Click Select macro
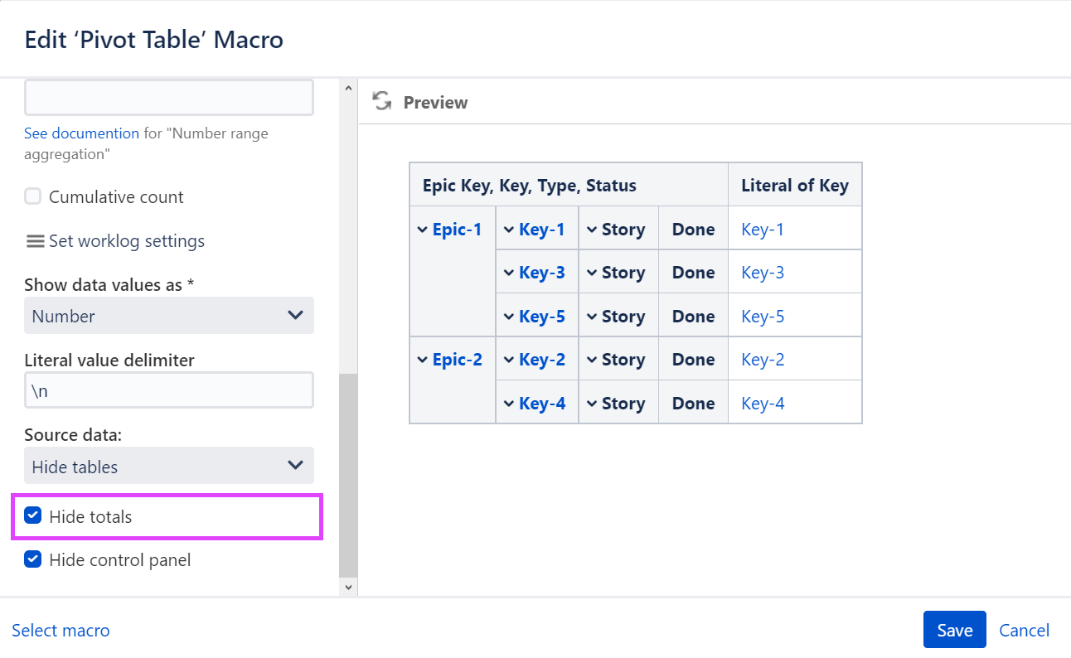Viewport: 1071px width, 658px height. click(x=61, y=631)
